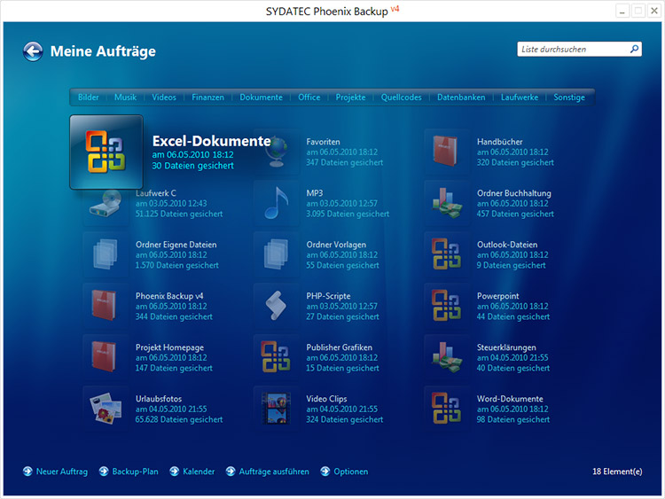Open the Video Clips film icon
Viewport: 665px width, 499px height.
tap(276, 408)
